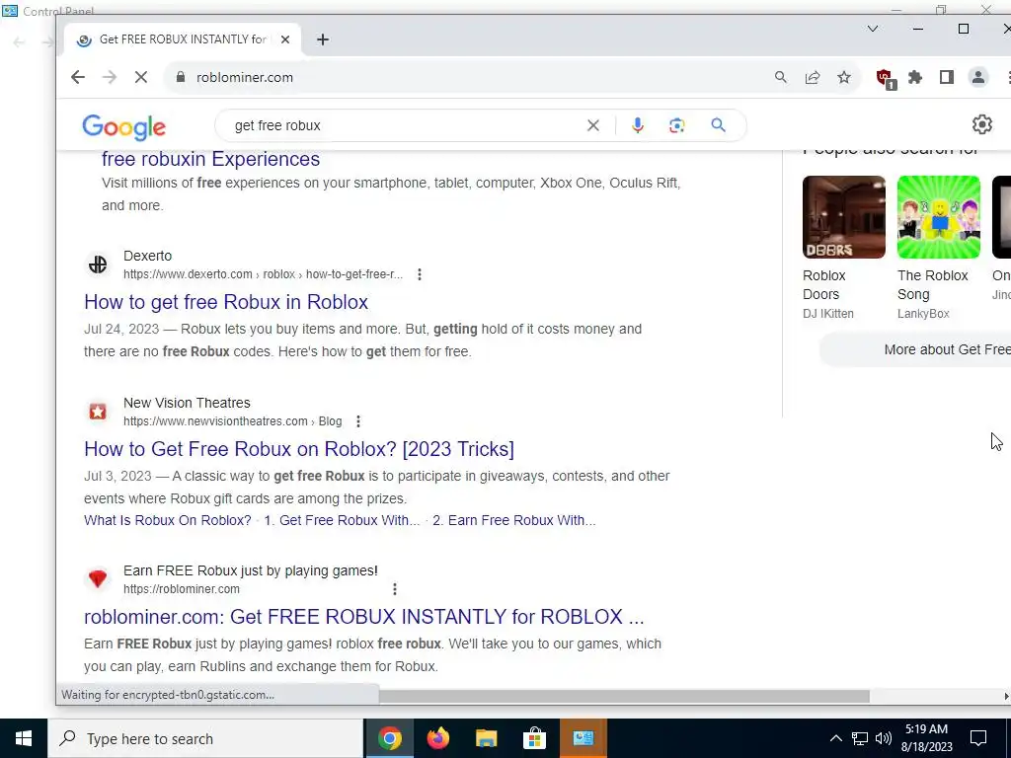
Task: Open 1. Get Free Robux With sitelink
Action: pos(342,520)
